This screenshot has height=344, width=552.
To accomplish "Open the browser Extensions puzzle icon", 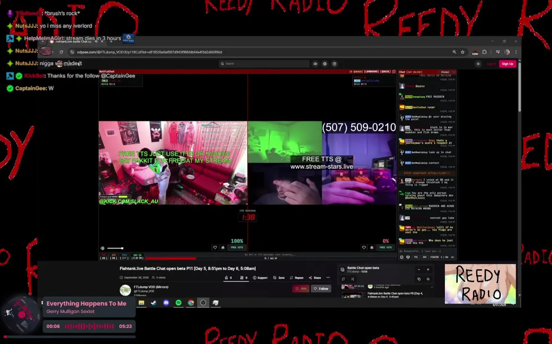I will coord(485,52).
